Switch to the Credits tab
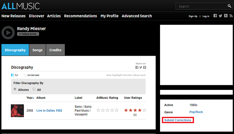 55,50
